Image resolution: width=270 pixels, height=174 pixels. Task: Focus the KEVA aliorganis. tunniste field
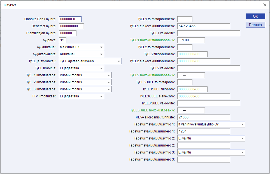tap(203, 117)
